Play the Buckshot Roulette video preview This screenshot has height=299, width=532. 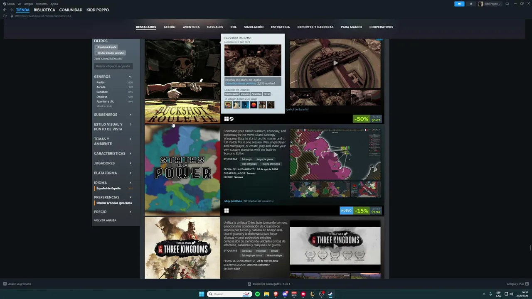coord(335,63)
